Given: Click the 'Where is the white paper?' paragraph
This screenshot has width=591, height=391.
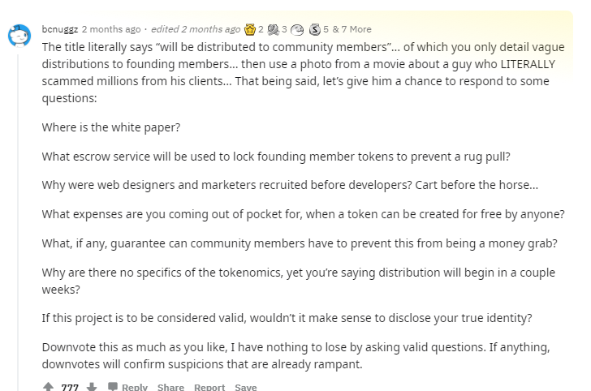Looking at the screenshot, I should (111, 127).
